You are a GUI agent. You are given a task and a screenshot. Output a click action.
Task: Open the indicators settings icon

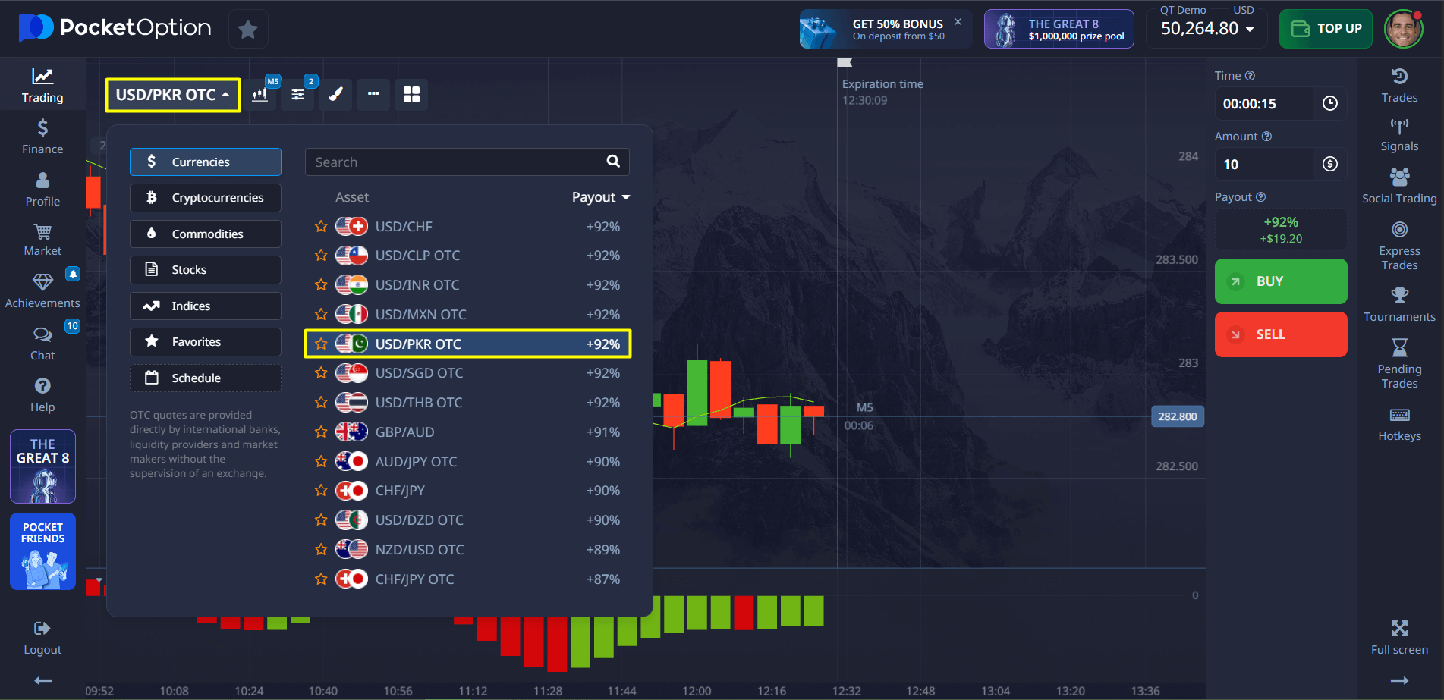click(298, 95)
